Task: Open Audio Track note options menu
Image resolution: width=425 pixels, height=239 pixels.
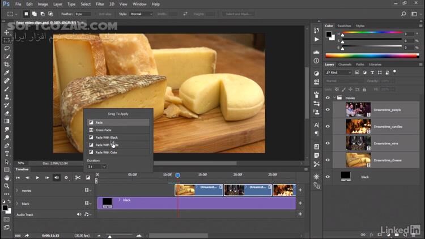Action: tap(87, 214)
